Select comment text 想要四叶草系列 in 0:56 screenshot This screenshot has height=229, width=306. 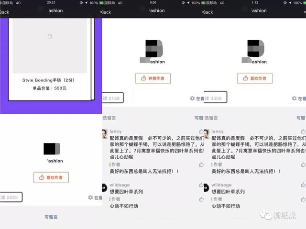(x=126, y=192)
